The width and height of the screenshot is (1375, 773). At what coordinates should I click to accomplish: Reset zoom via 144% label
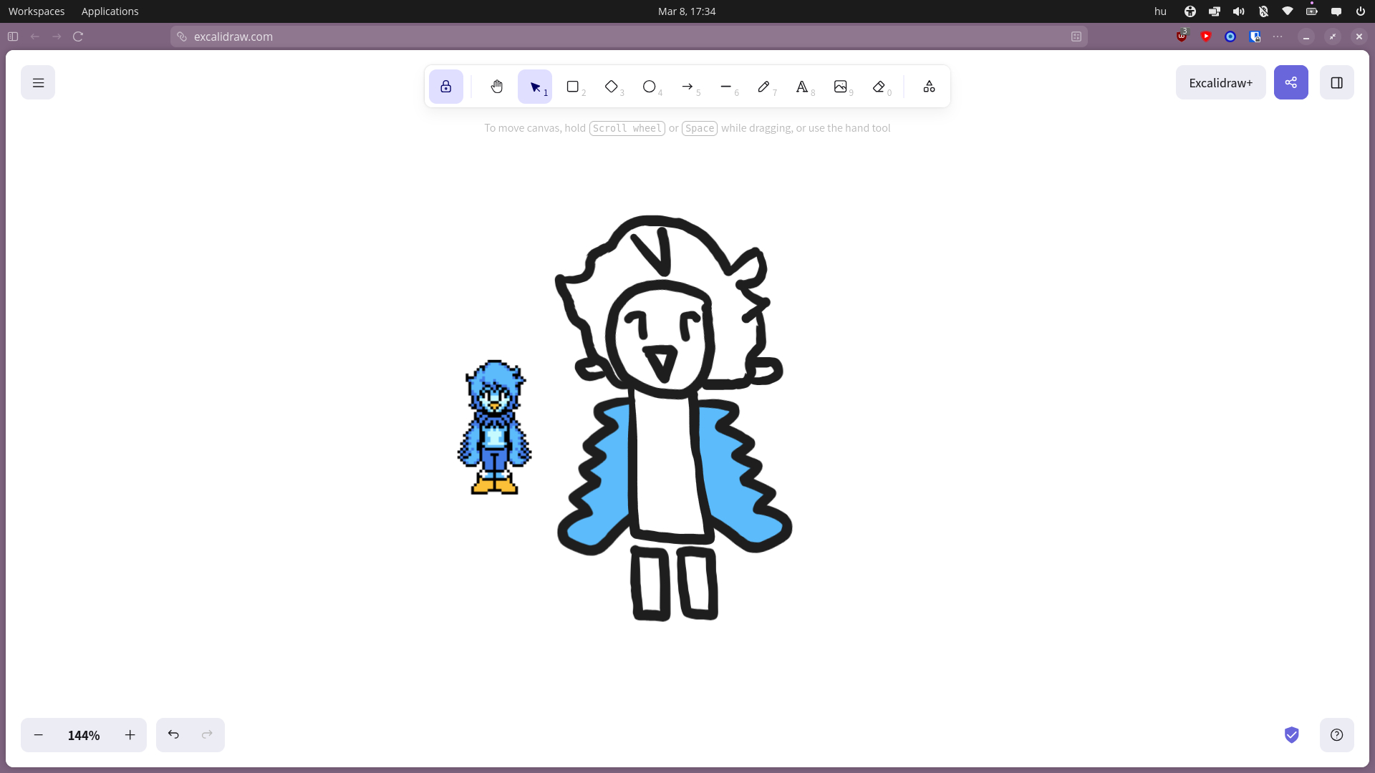point(84,735)
